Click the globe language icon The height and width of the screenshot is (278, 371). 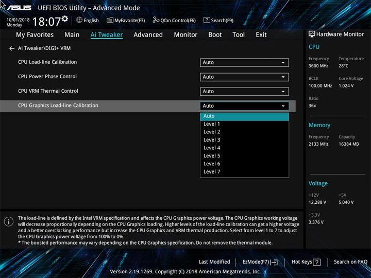click(x=79, y=20)
